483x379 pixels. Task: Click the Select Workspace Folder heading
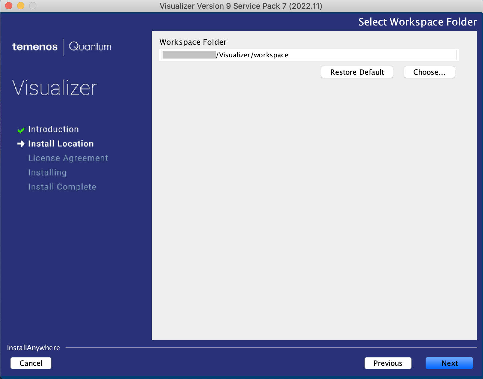point(417,22)
